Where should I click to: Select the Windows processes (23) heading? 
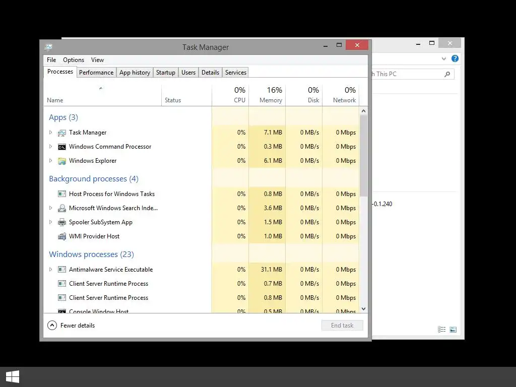coord(92,254)
